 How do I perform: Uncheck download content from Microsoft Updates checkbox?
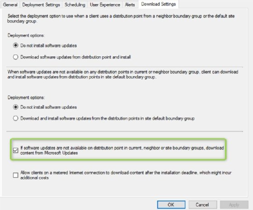15,151
